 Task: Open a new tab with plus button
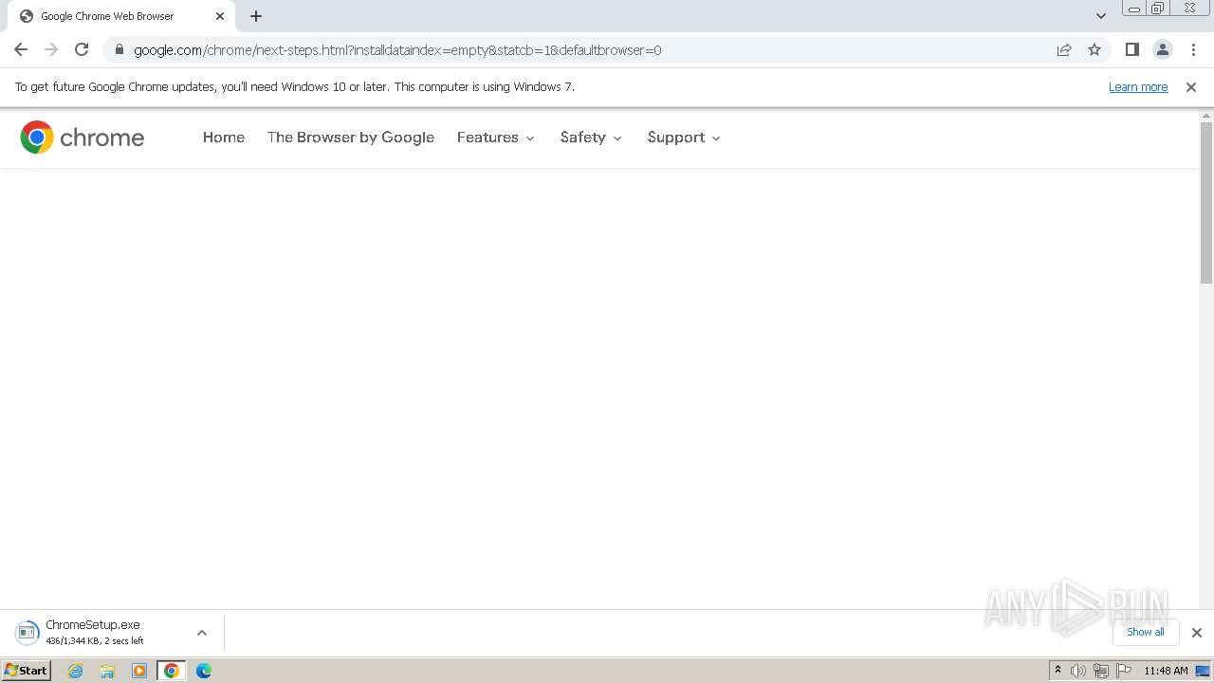tap(256, 16)
